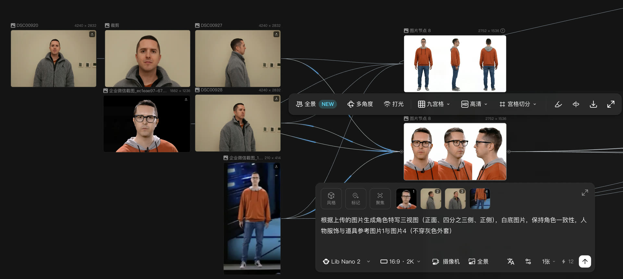This screenshot has height=279, width=623.
Task: Open the 全景 panorama tool in node toolbar
Action: pos(306,104)
